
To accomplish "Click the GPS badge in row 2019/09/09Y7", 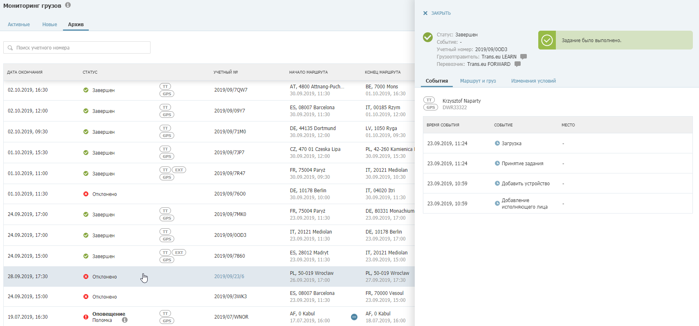I will pos(167,115).
